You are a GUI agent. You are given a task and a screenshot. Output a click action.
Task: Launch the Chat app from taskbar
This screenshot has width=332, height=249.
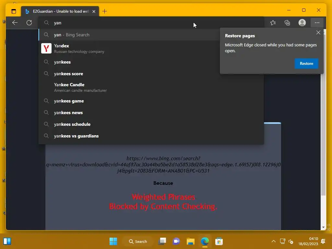(x=176, y=241)
